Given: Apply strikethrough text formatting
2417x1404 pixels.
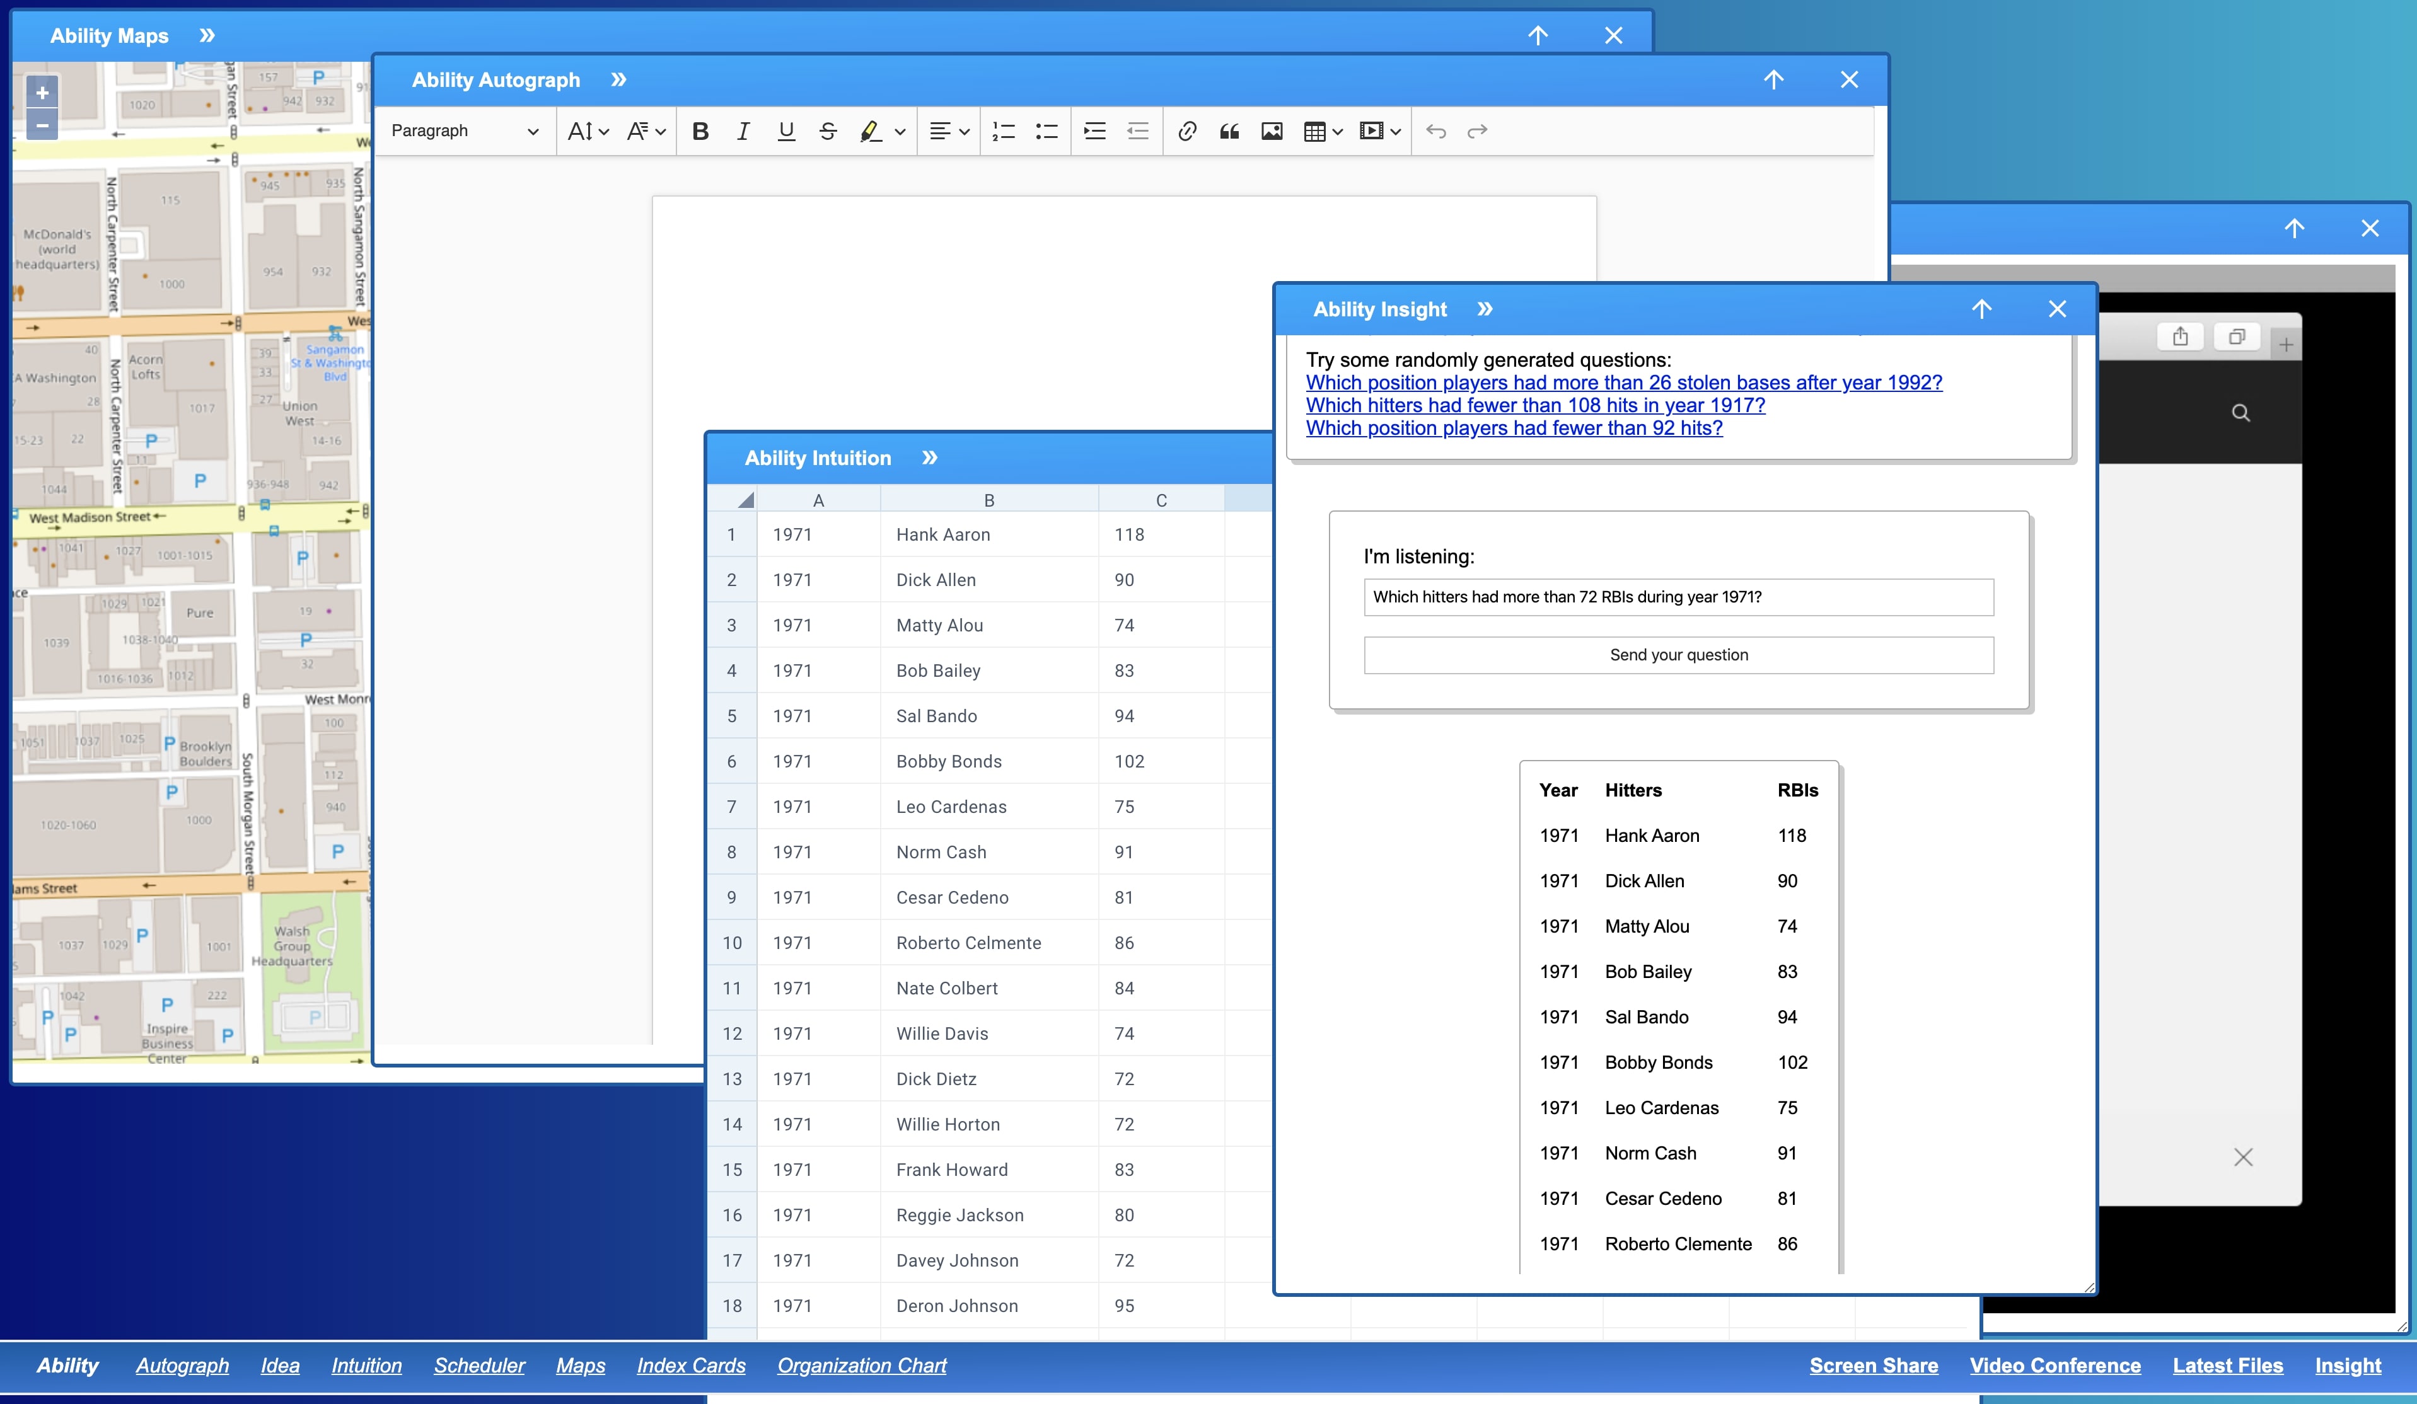Looking at the screenshot, I should point(828,131).
